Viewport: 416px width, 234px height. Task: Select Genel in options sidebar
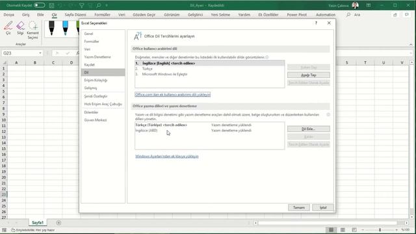(x=103, y=34)
